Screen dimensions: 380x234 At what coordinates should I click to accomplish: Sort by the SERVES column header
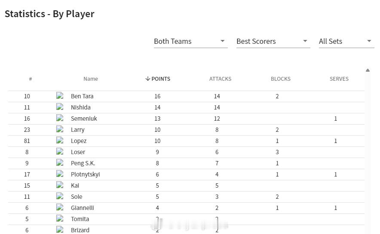point(339,79)
